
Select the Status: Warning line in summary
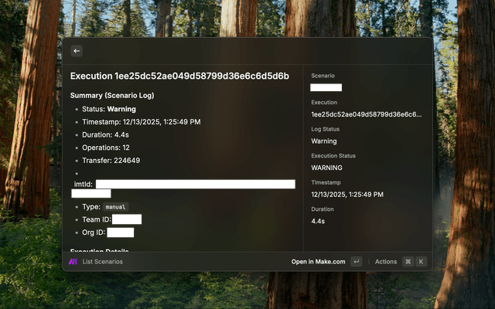point(109,110)
